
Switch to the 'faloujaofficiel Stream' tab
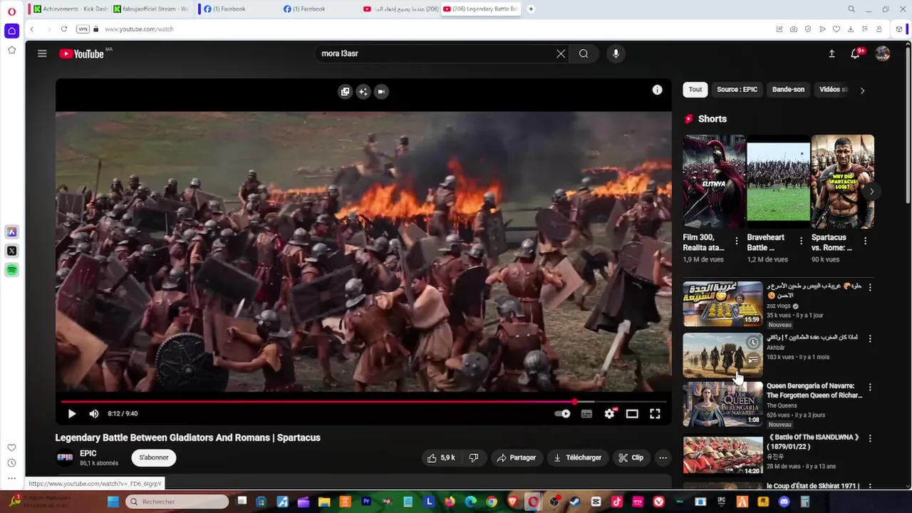150,9
